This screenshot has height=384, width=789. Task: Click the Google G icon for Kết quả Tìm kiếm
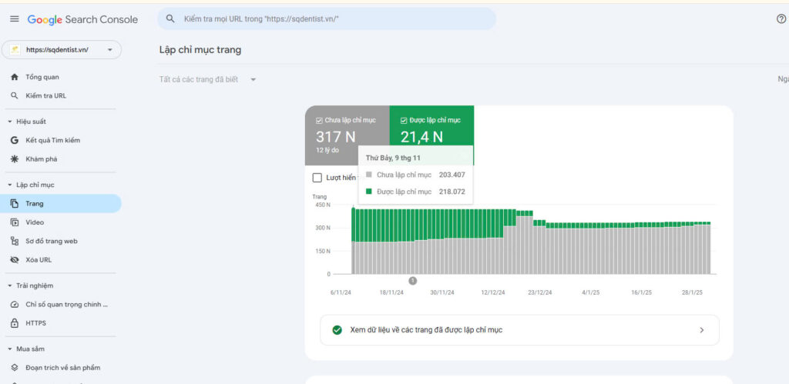(x=14, y=140)
